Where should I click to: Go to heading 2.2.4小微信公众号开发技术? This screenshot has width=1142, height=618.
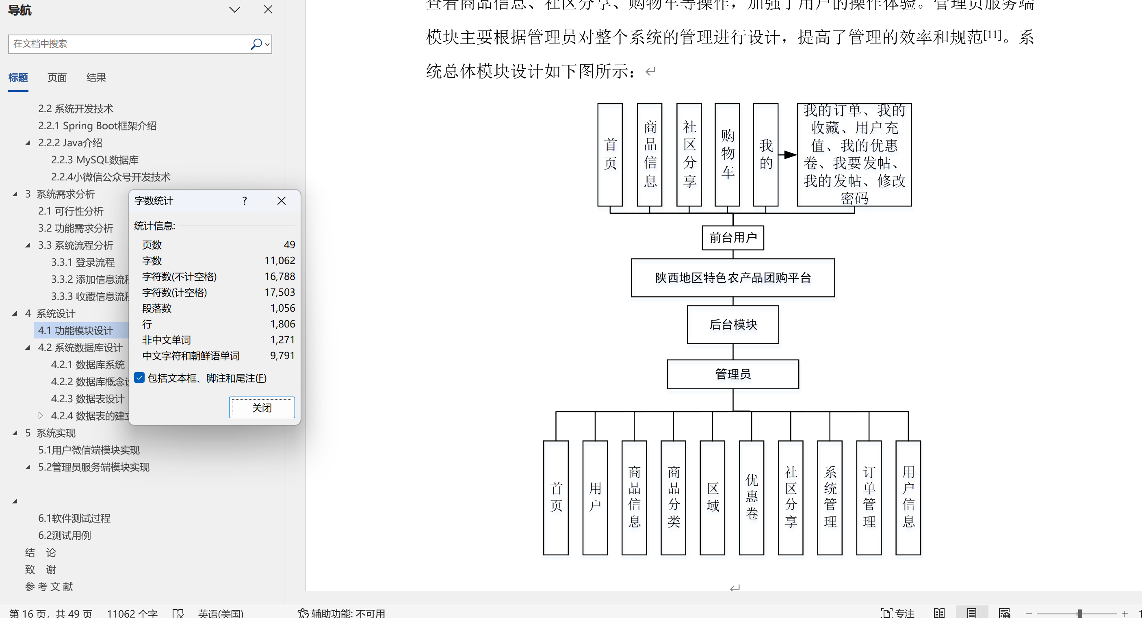click(111, 177)
